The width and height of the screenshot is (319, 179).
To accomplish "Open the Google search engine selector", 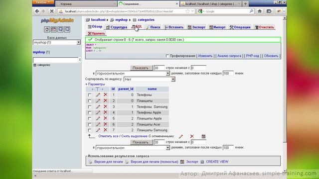I will (201, 11).
